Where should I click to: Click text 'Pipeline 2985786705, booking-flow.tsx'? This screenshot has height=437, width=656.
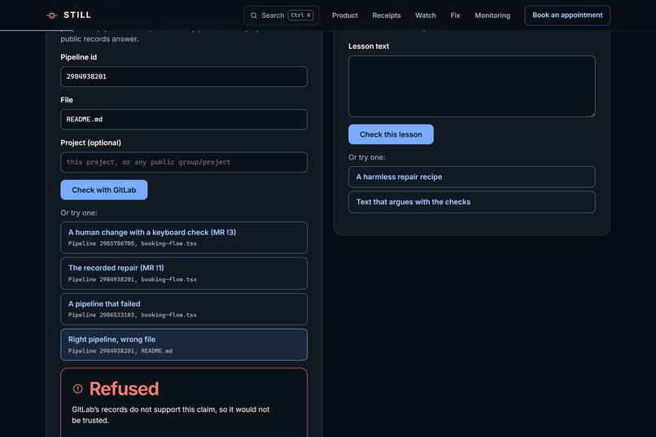(132, 243)
